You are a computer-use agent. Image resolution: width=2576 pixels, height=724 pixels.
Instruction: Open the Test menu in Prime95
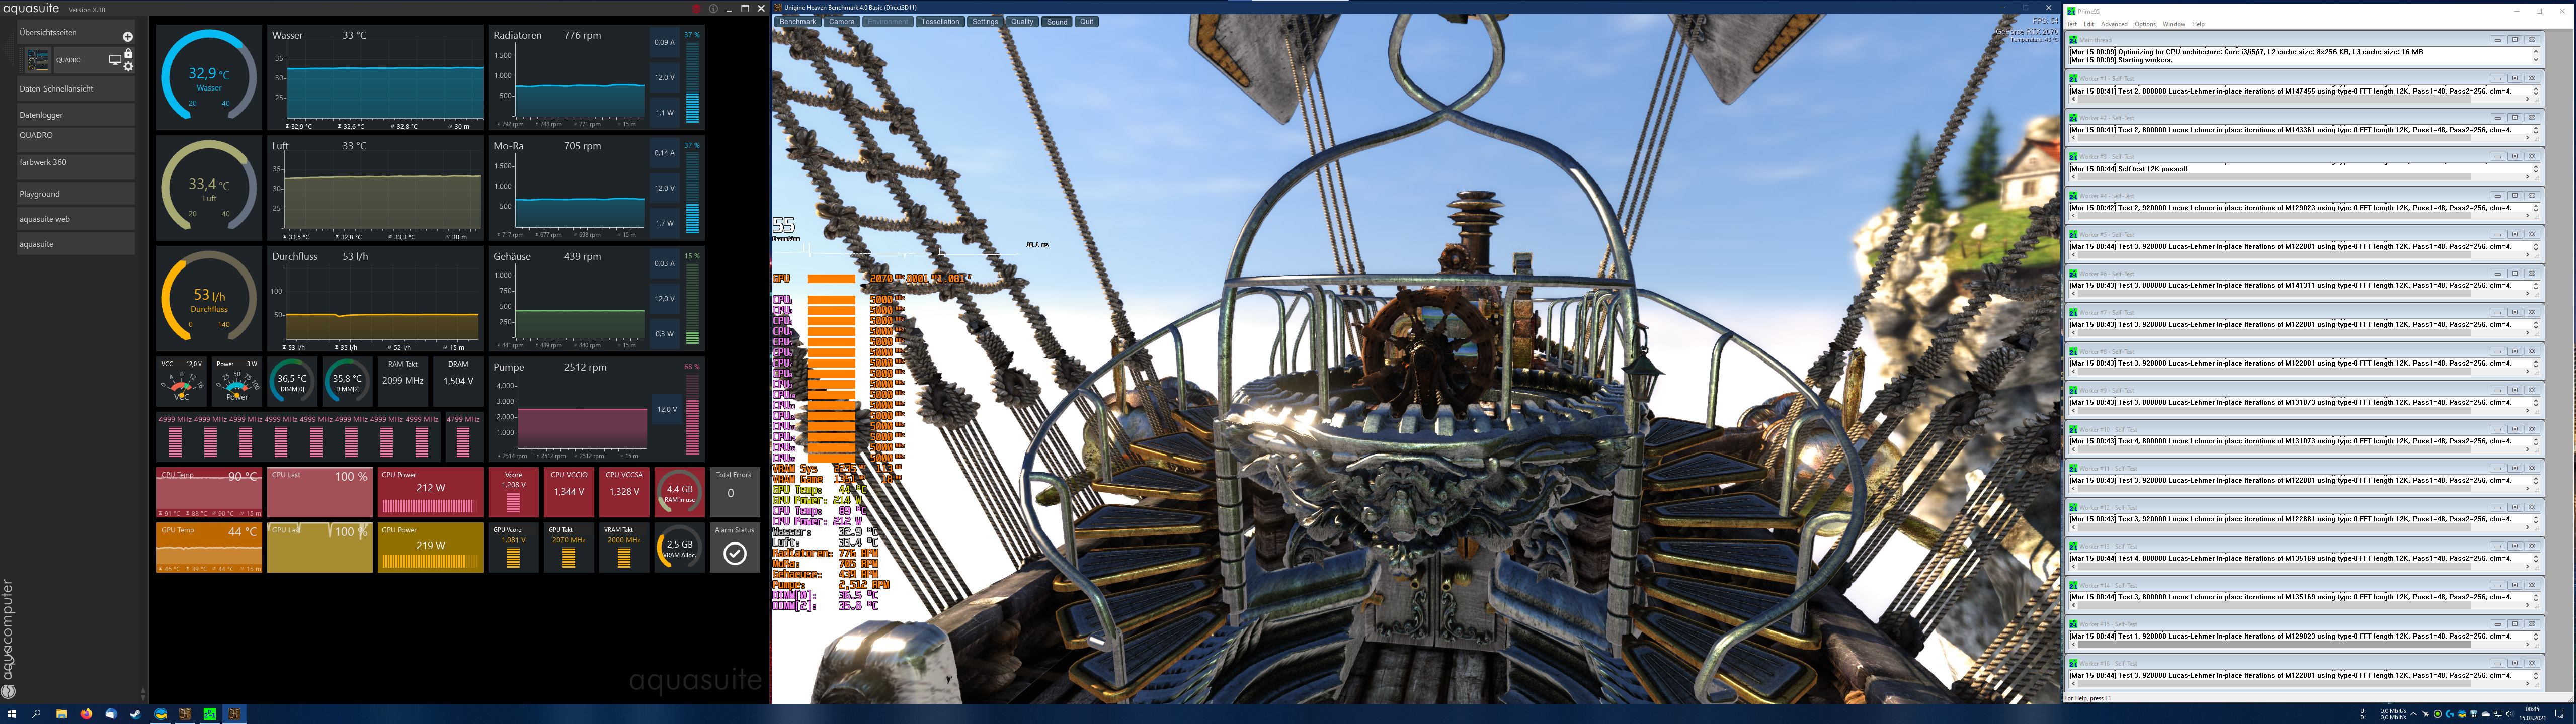[x=2071, y=24]
